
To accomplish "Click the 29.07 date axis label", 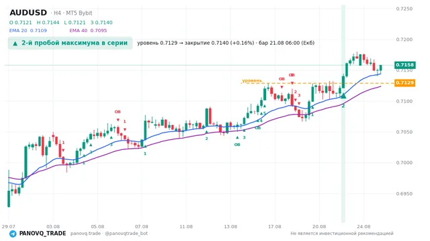I will (x=8, y=226).
